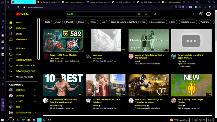Viewport: 217px width, 122px height.
Task: Switch to midas hayato search tab
Action: tap(73, 2)
